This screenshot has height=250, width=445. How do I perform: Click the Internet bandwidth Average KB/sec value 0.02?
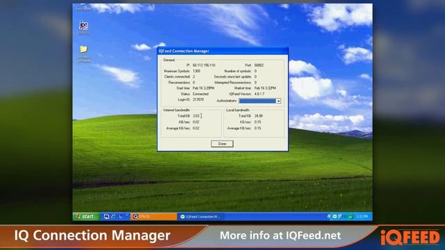[x=196, y=128]
